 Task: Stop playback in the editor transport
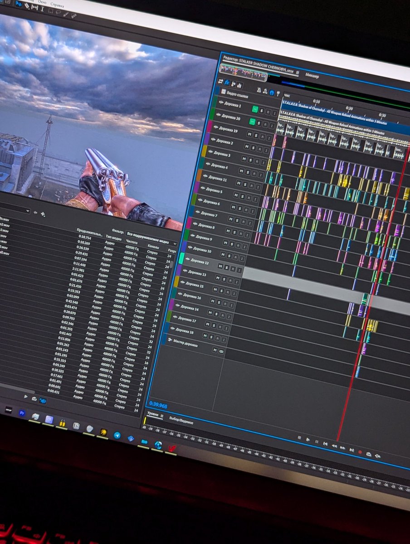point(299,437)
